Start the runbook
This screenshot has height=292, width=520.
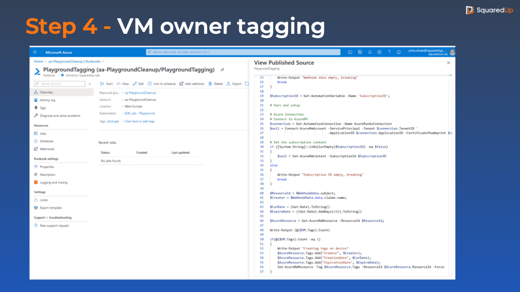(107, 84)
